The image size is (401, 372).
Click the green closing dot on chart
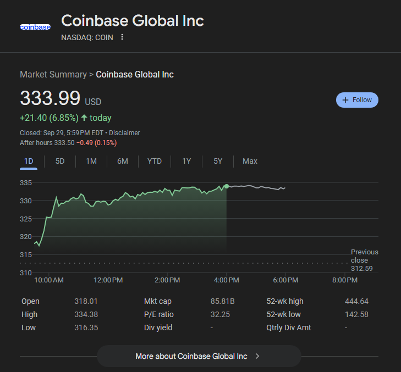[227, 186]
